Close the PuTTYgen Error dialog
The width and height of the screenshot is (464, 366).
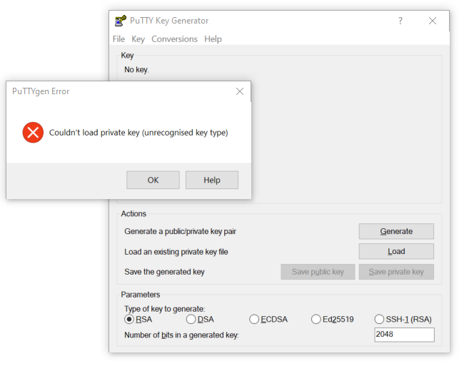coord(240,91)
